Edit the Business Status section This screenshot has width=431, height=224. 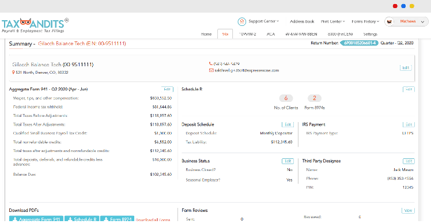(288, 161)
